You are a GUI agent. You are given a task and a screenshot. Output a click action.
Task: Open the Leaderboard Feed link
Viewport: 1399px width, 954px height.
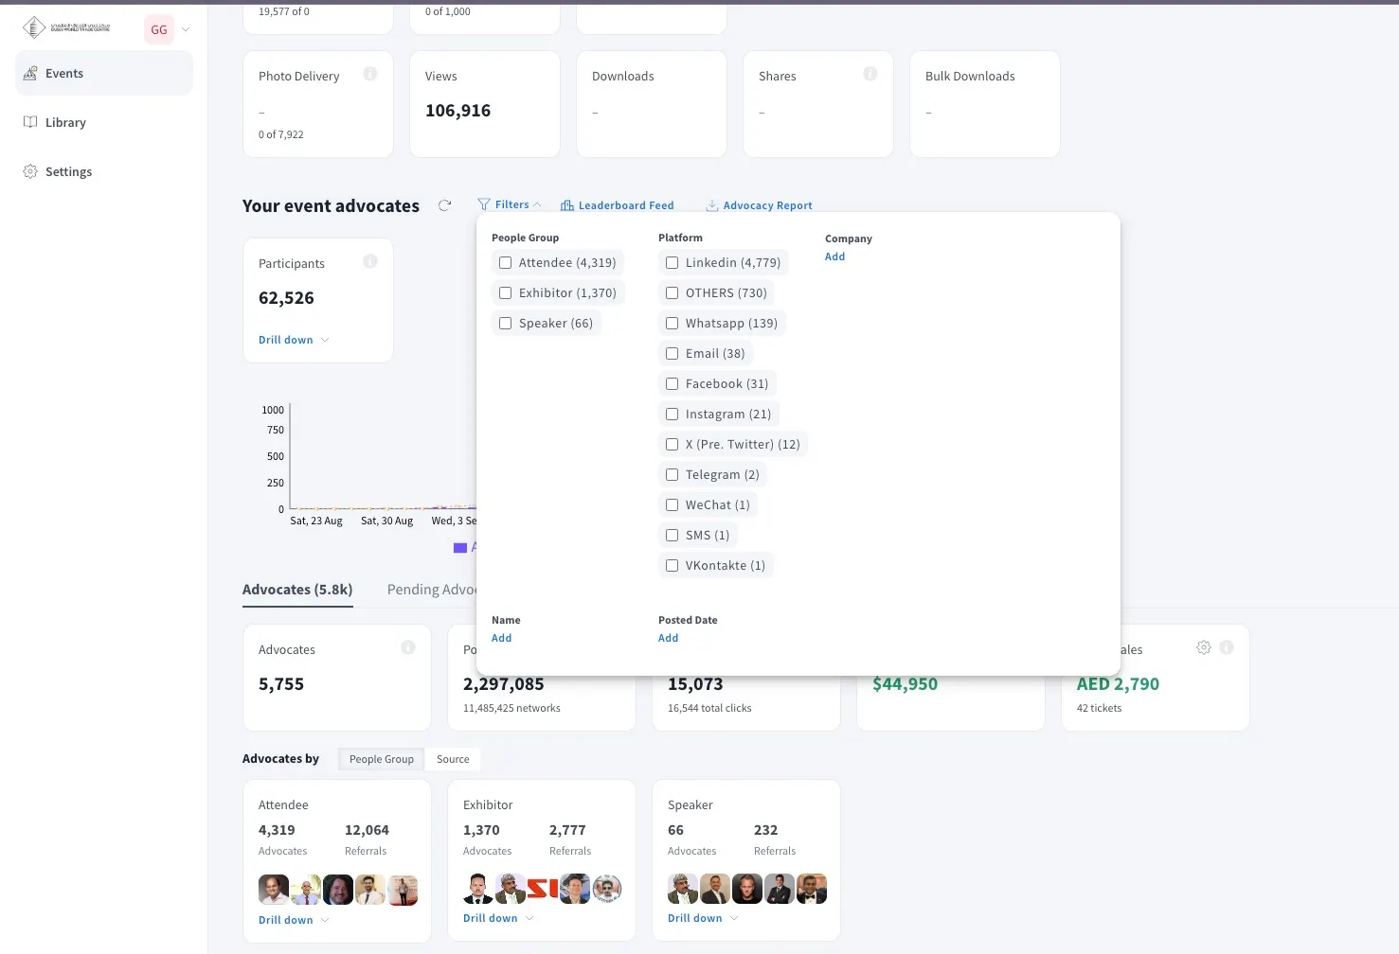tap(617, 205)
